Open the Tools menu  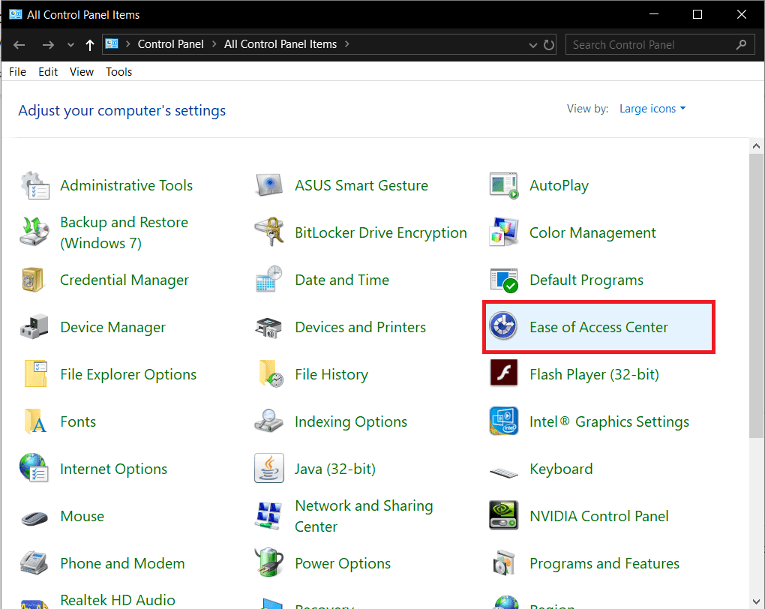coord(119,72)
